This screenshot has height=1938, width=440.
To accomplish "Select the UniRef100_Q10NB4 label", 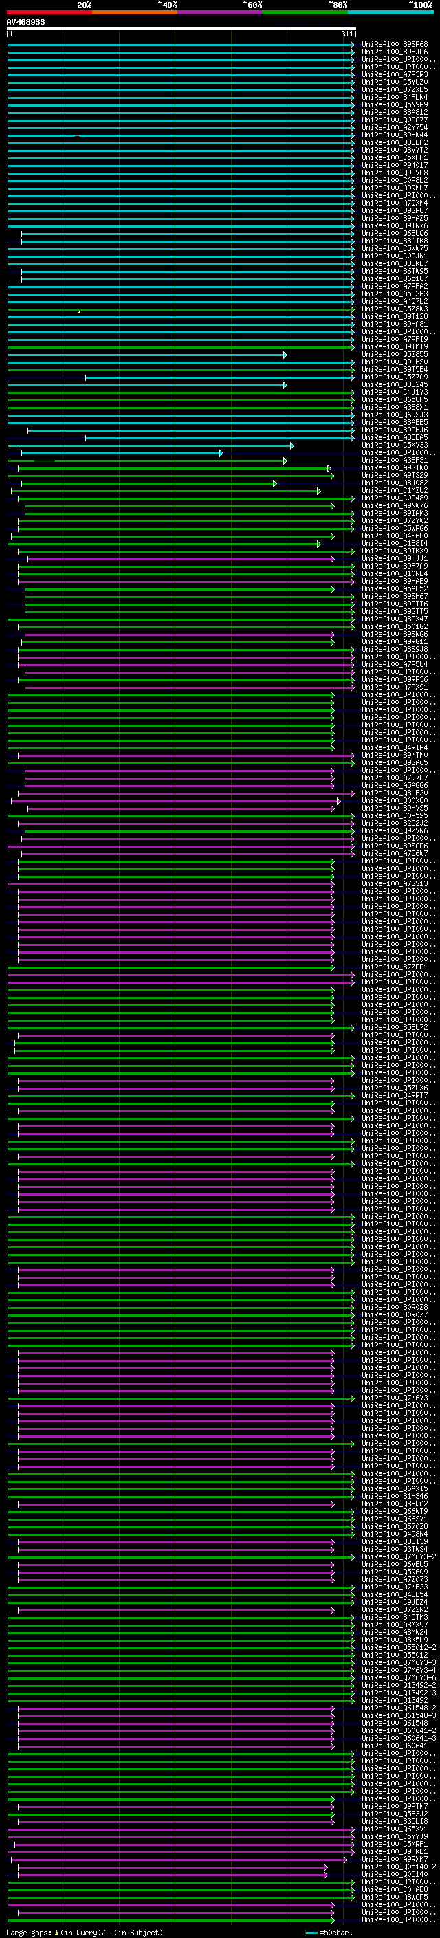I will point(394,573).
